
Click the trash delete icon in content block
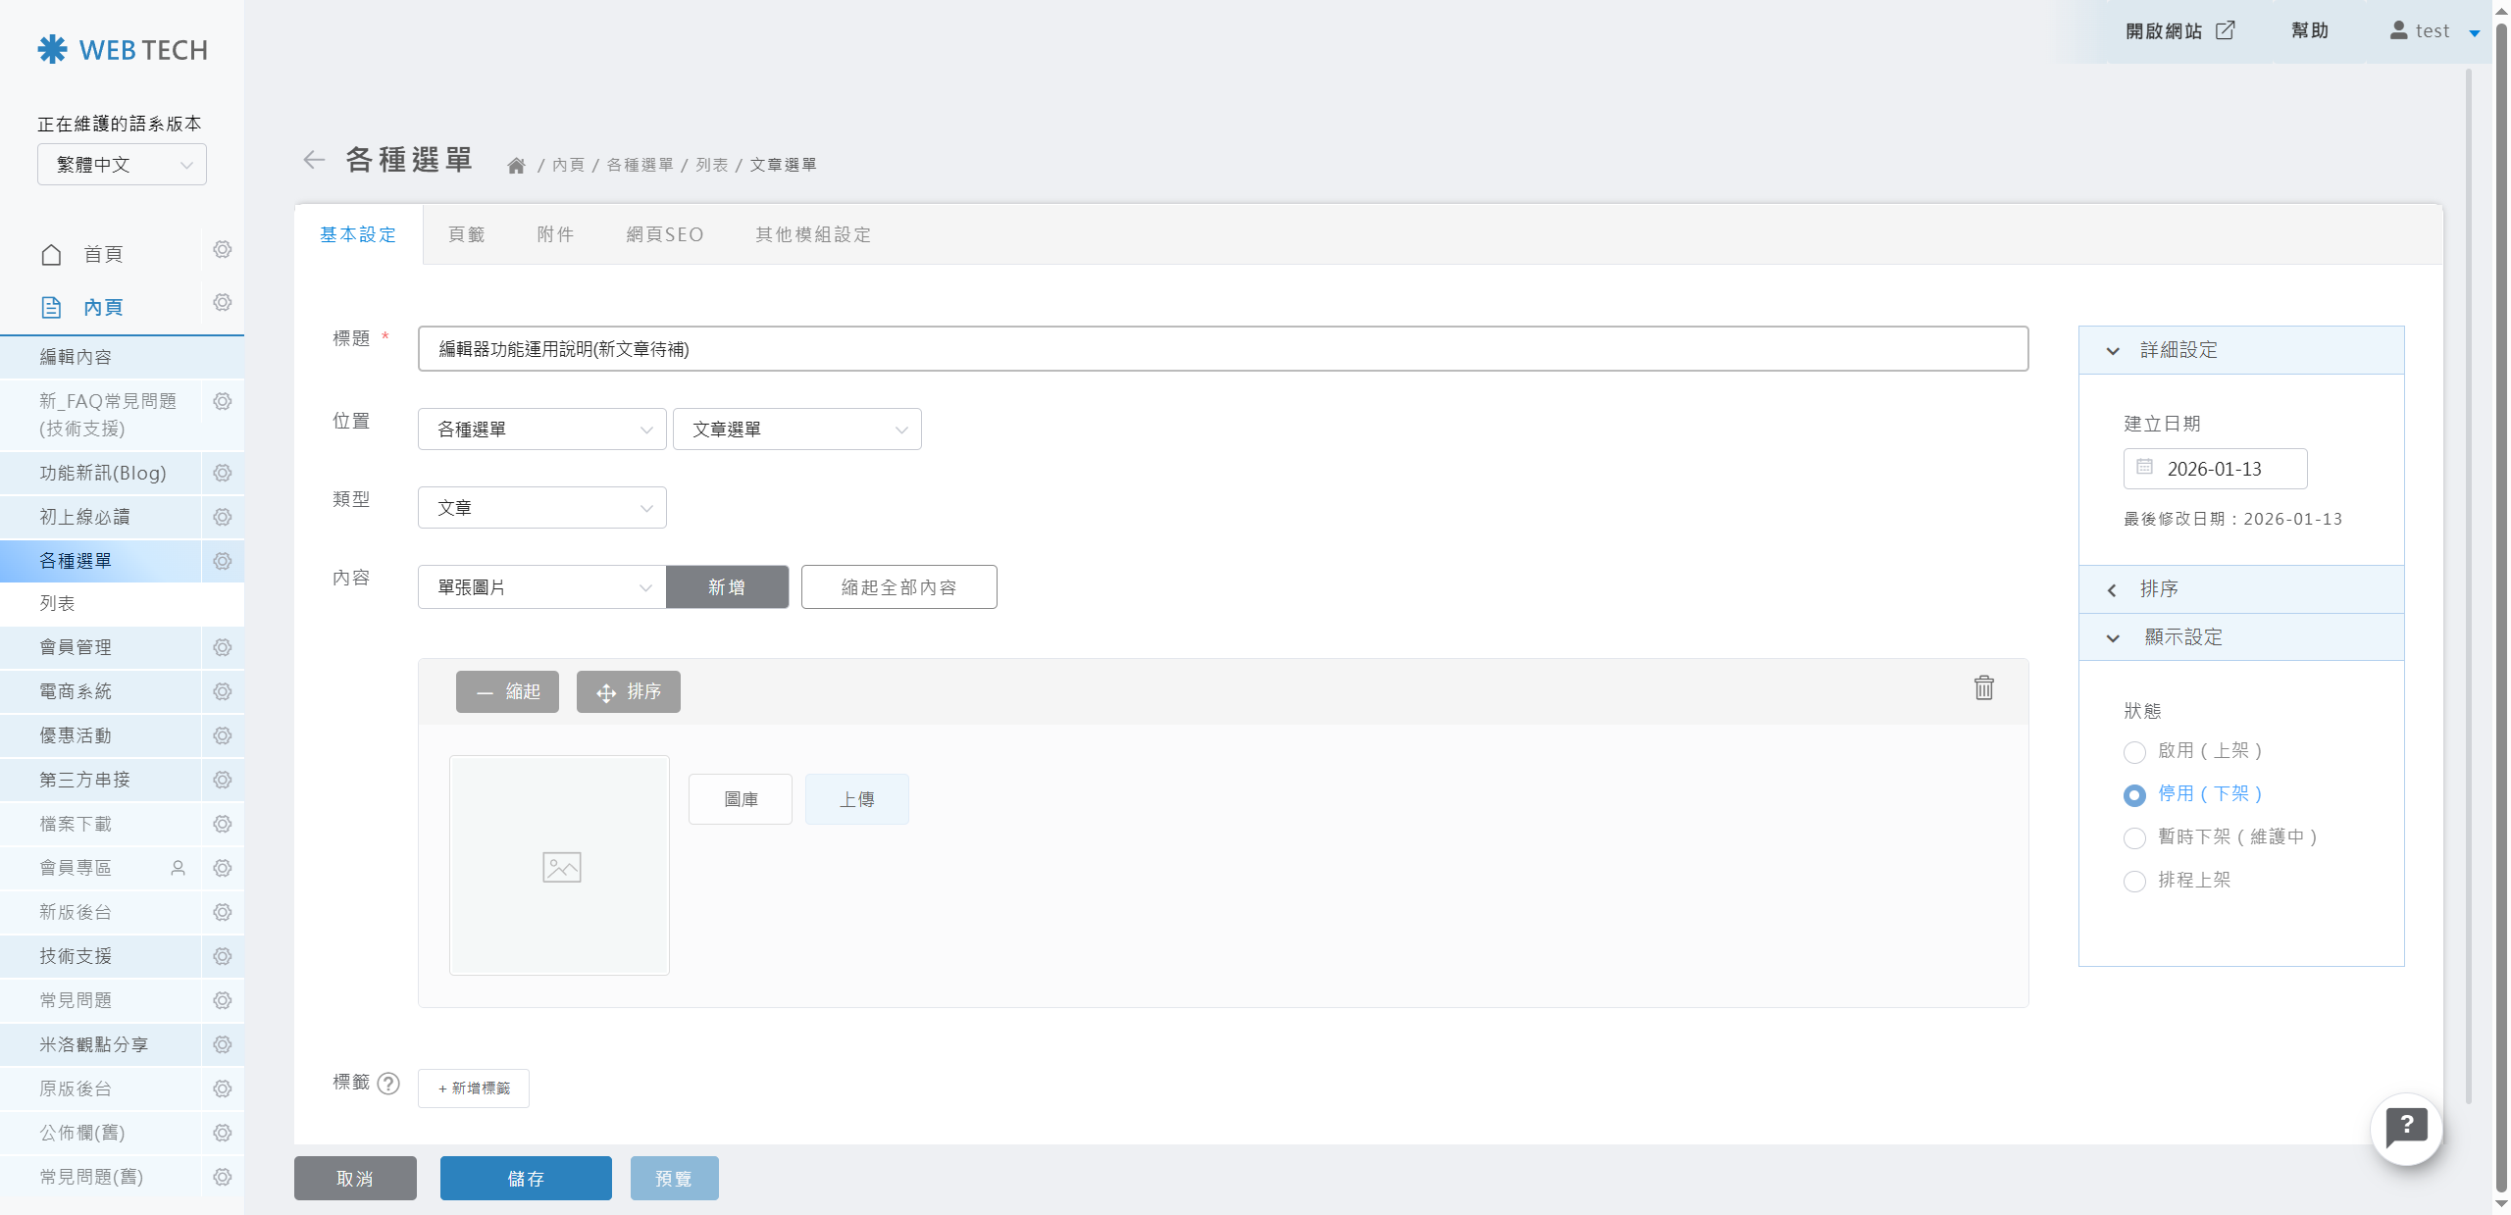[x=1983, y=688]
